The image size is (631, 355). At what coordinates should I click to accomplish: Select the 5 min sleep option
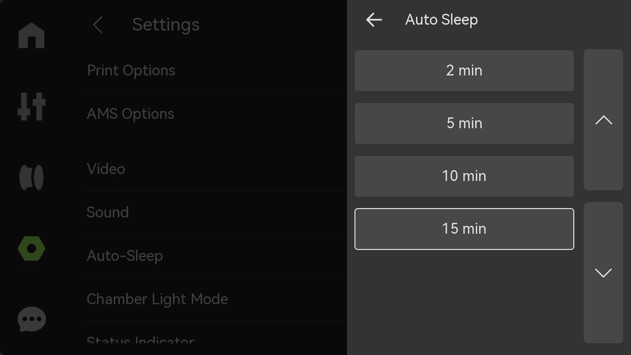coord(464,123)
